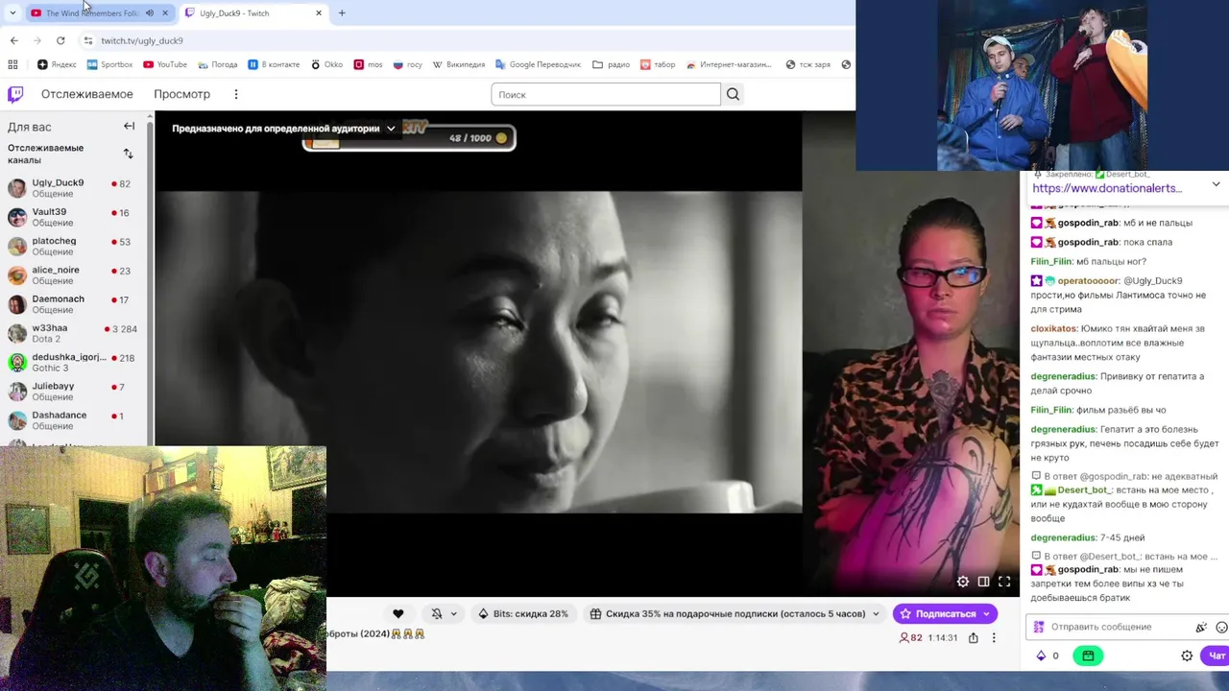Open chat settings gear

(1187, 655)
